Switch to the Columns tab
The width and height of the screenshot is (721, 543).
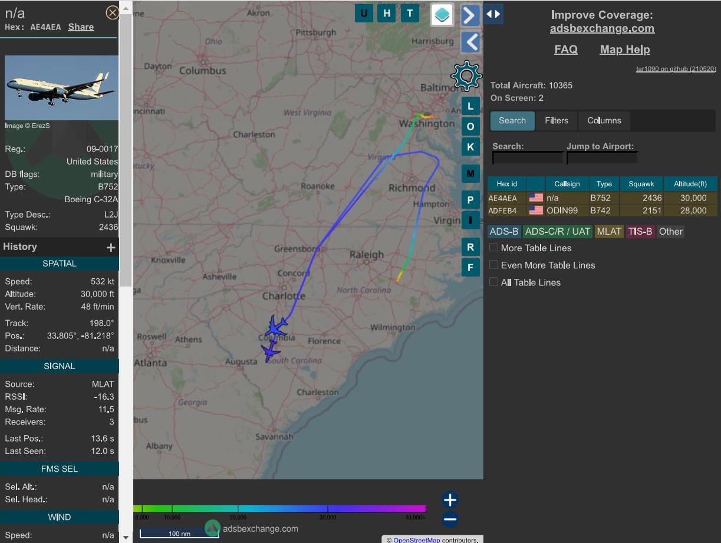tap(604, 121)
